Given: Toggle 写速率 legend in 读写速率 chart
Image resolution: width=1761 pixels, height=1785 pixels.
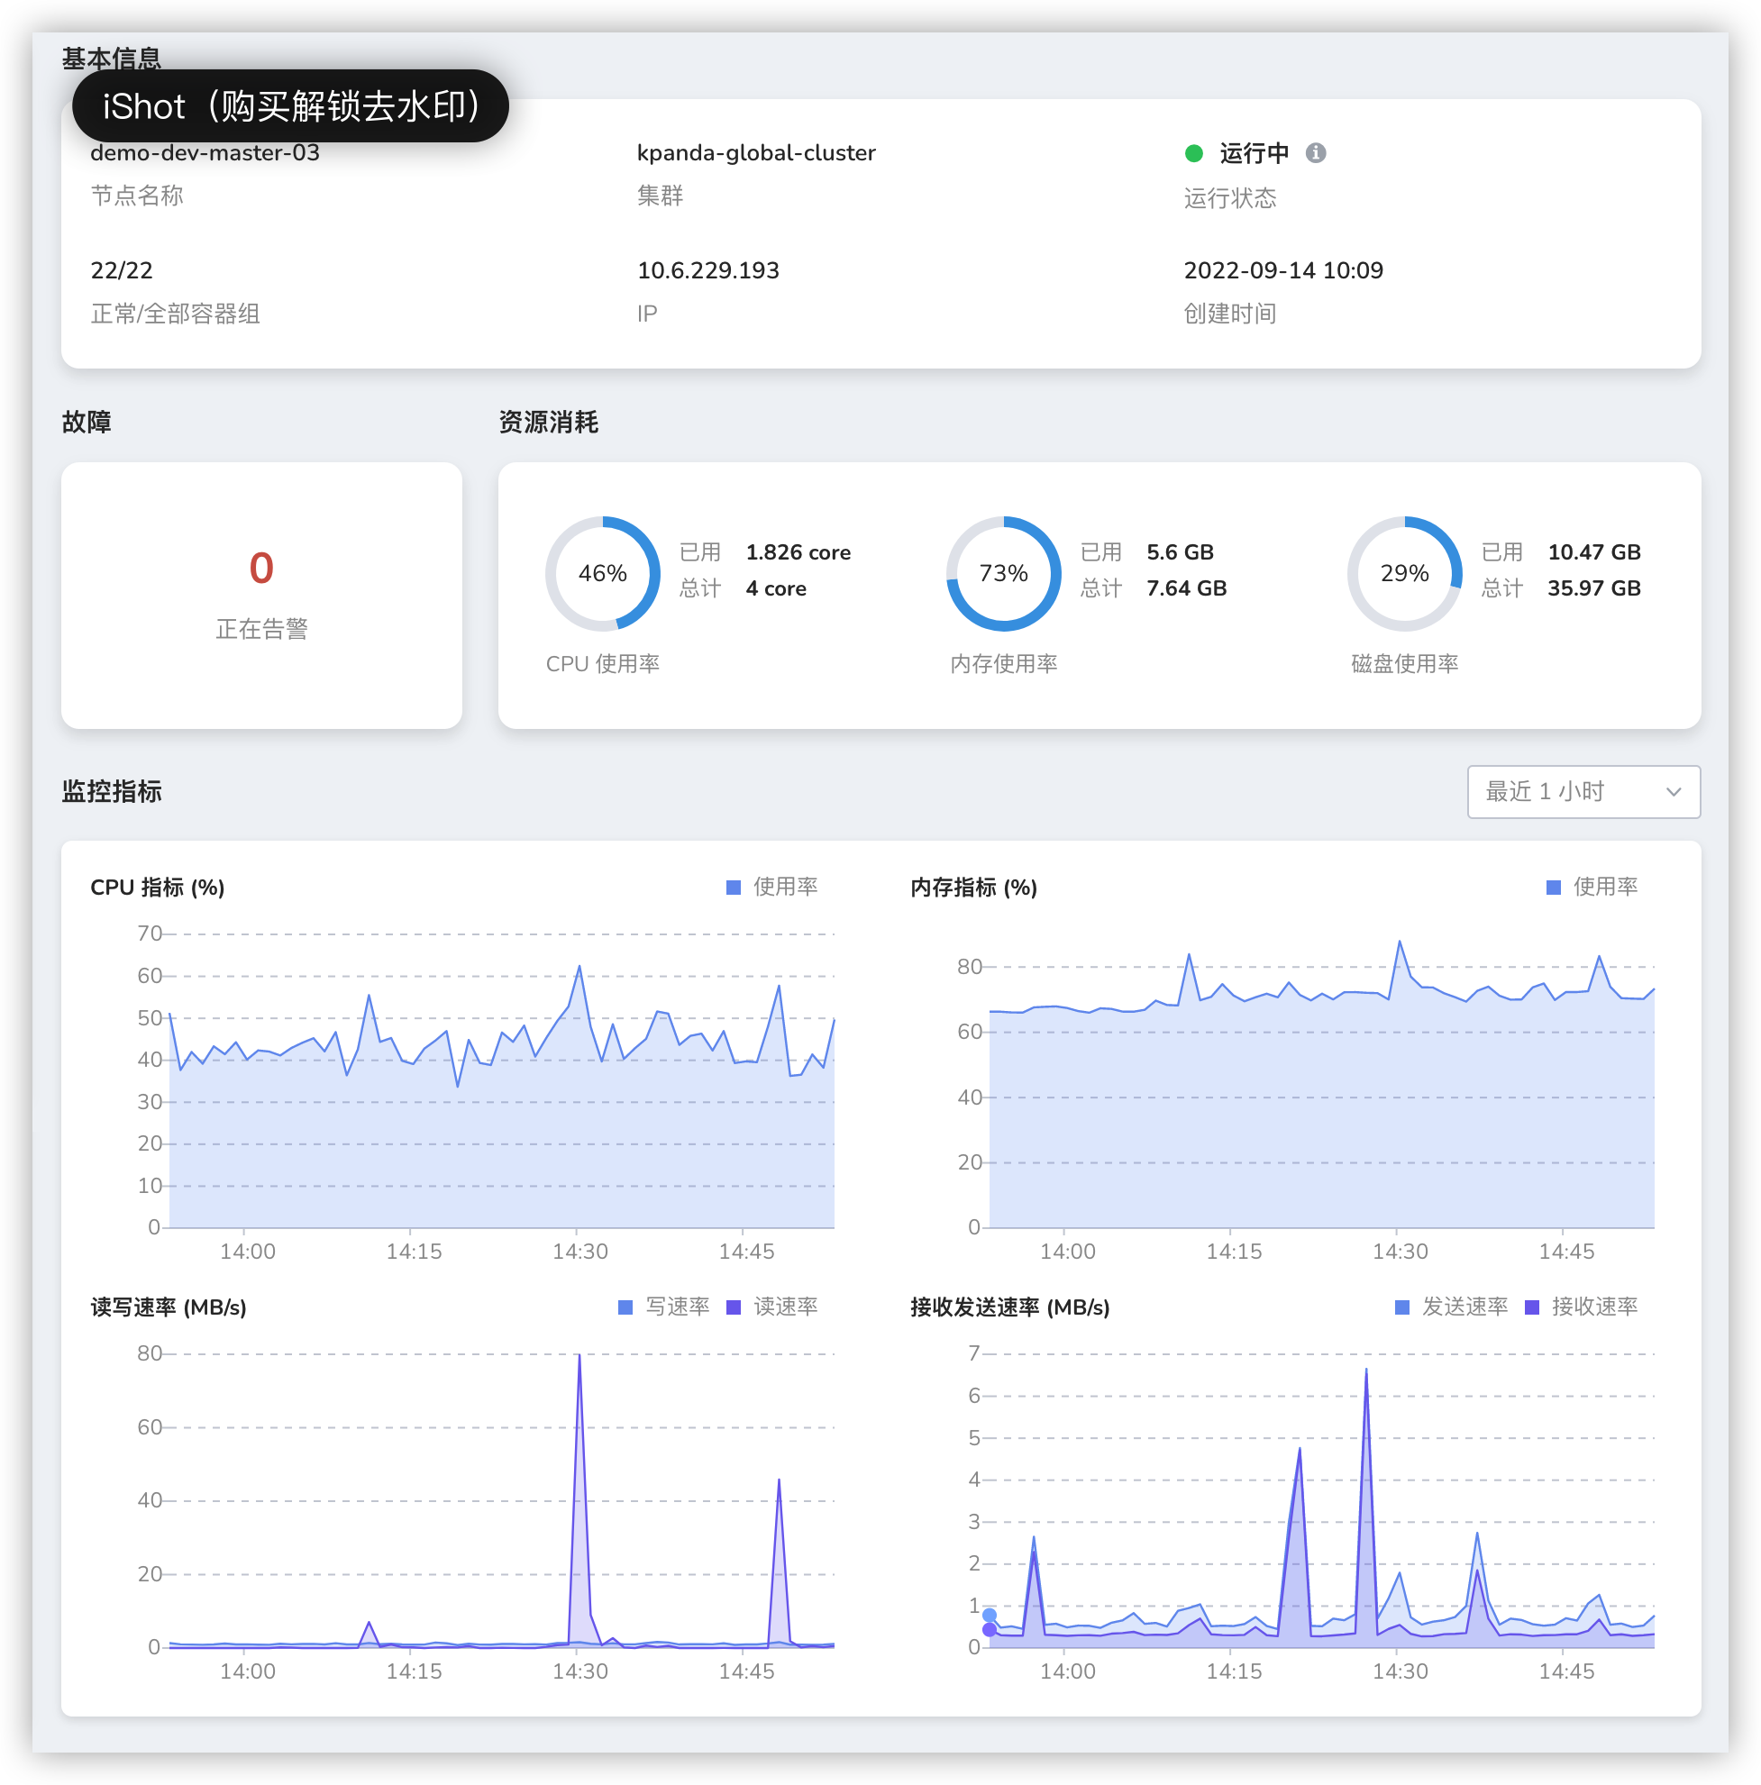Looking at the screenshot, I should 664,1307.
